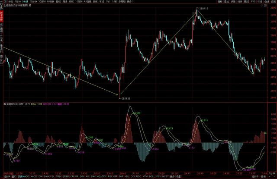Select the 实用MACD indicator tab
This screenshot has width=277, height=179.
[x=23, y=176]
